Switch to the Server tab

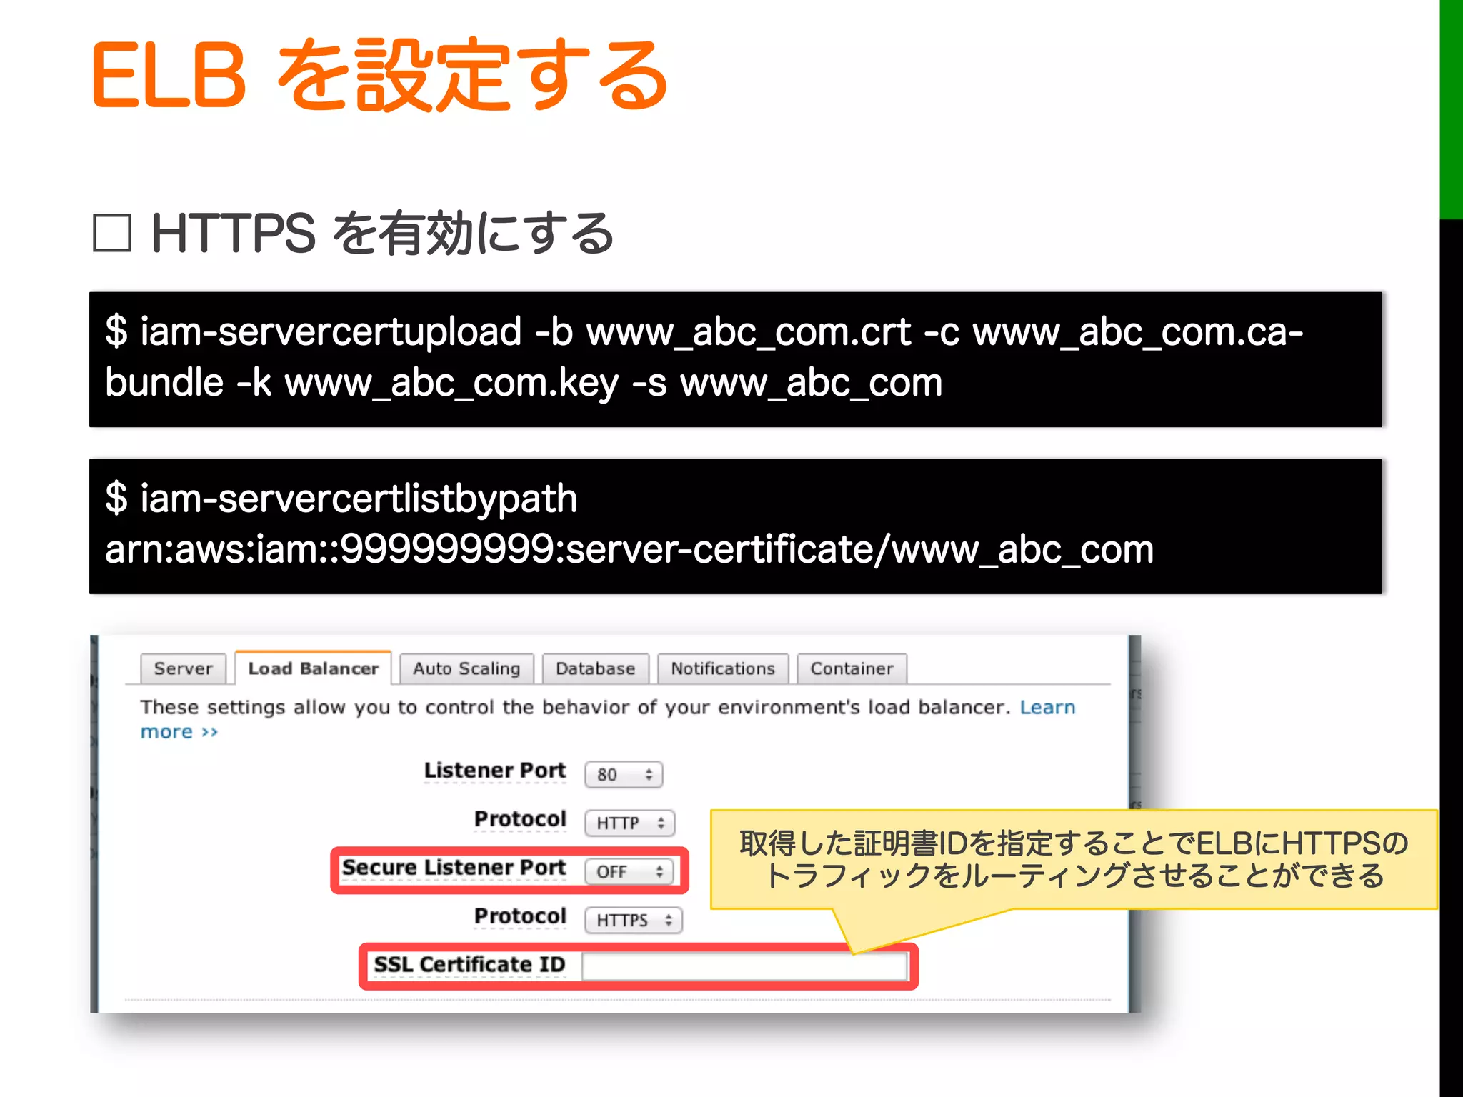coord(183,668)
